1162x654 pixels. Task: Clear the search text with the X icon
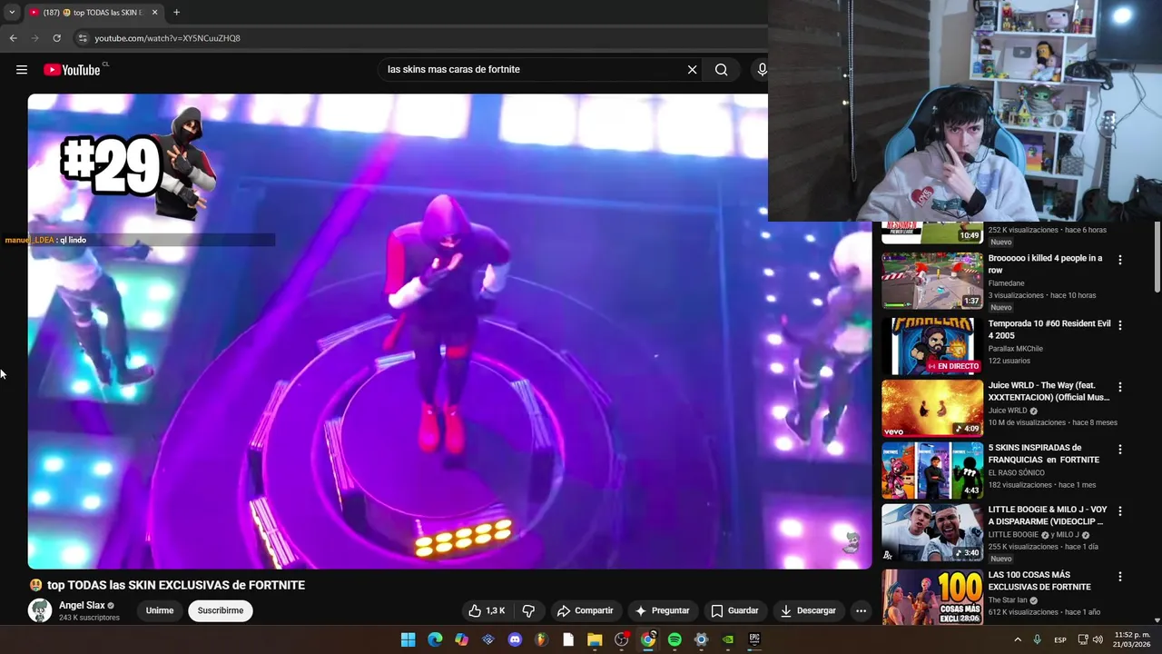[x=692, y=69]
